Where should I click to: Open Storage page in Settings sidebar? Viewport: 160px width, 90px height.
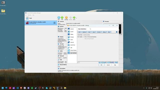(x=72, y=37)
